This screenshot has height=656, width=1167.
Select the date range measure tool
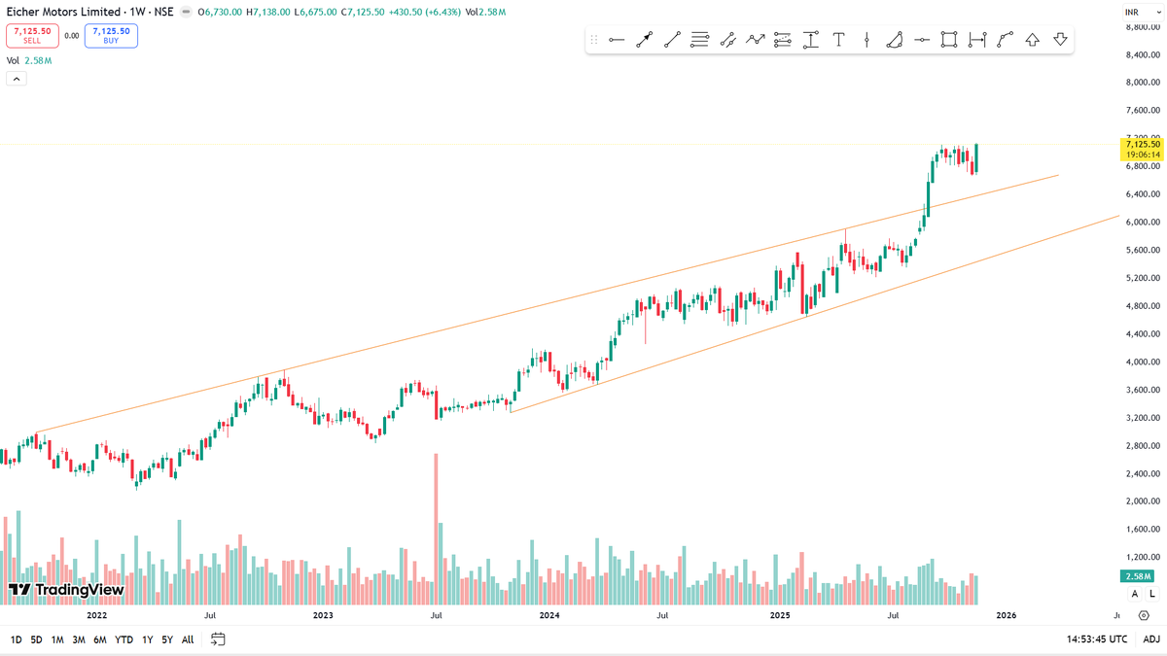pos(977,40)
